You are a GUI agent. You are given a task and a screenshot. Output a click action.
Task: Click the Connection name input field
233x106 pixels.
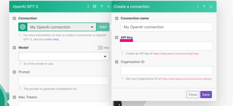167,27
